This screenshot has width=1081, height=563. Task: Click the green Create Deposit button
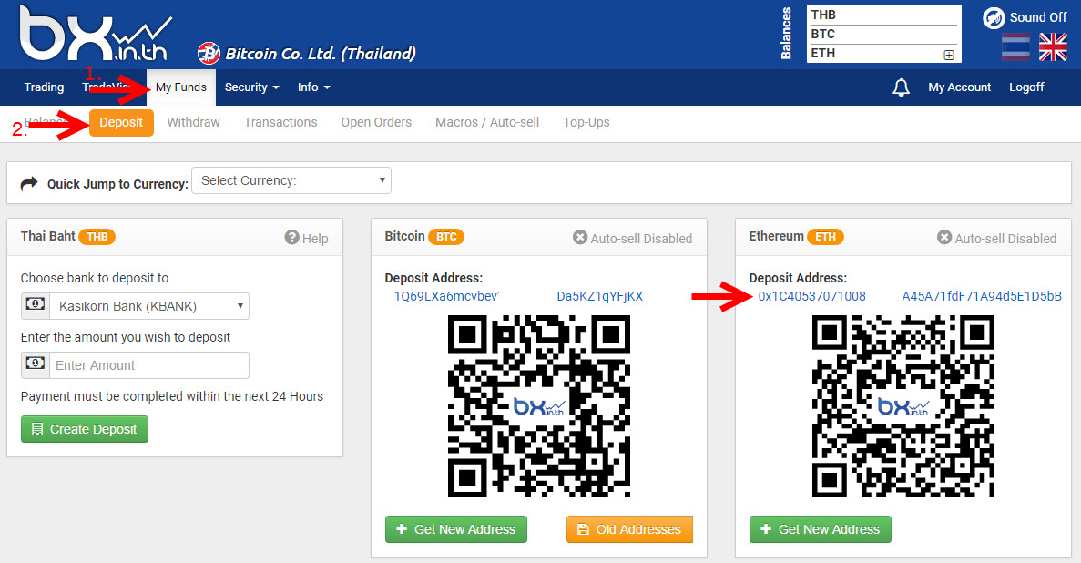click(85, 429)
